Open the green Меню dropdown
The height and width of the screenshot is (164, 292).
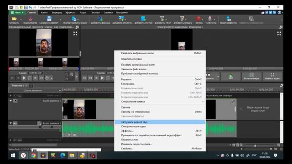(17, 12)
